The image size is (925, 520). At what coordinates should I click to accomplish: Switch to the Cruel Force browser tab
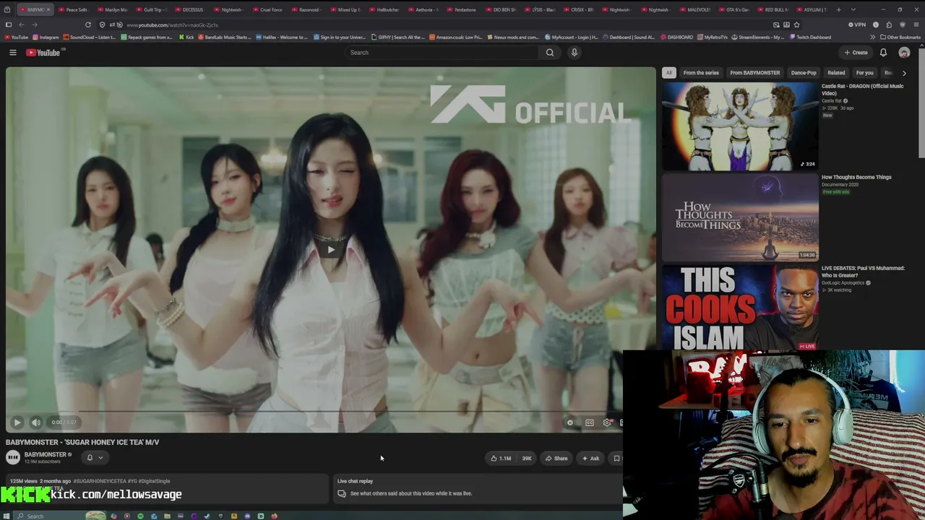267,10
